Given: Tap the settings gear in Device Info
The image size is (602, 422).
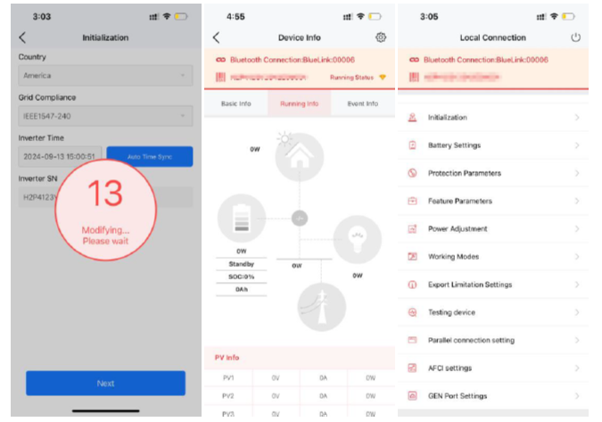Looking at the screenshot, I should 381,37.
